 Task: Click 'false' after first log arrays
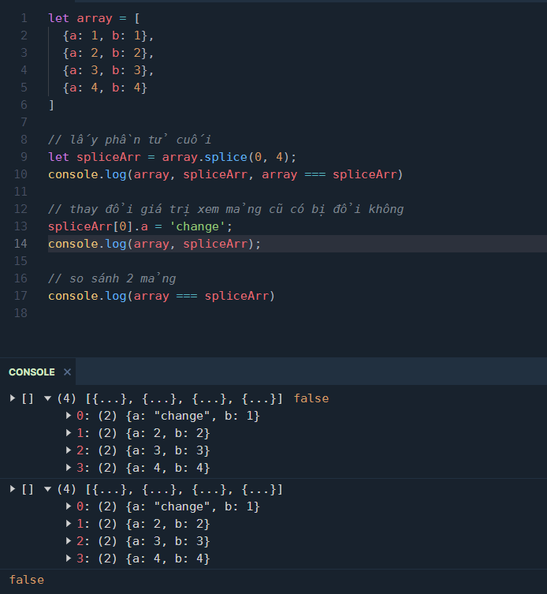point(311,398)
